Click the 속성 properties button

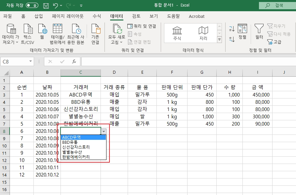135,34
